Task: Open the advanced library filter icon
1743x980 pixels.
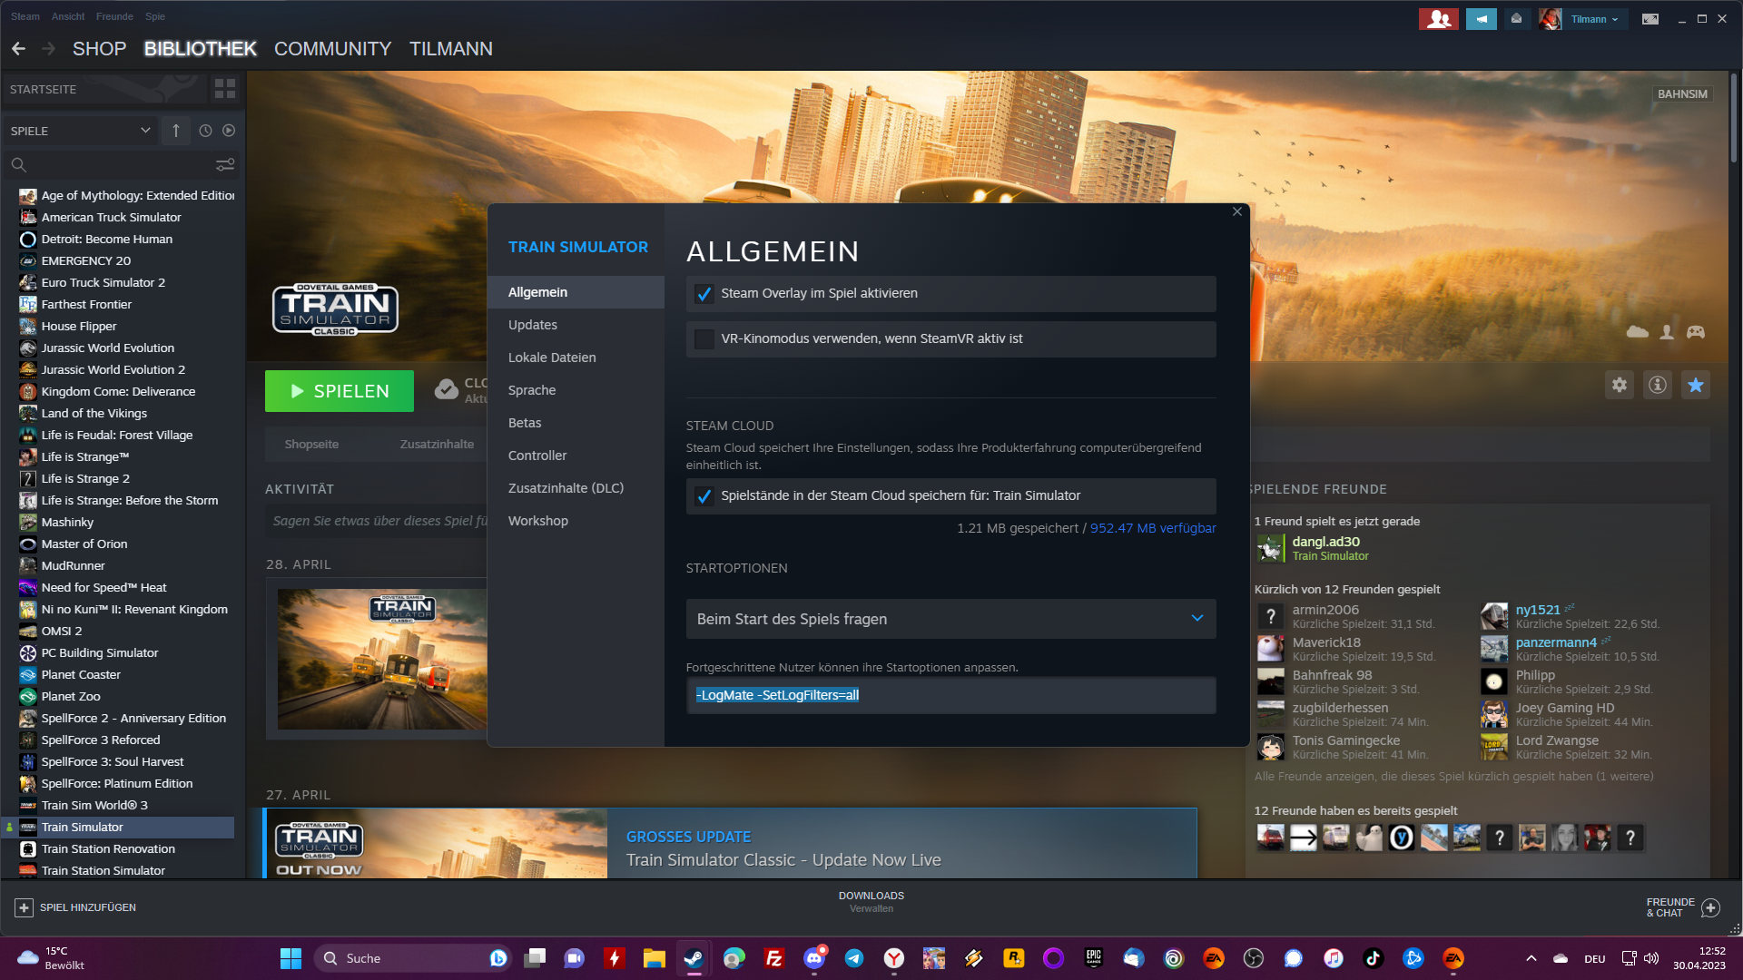Action: coord(224,164)
